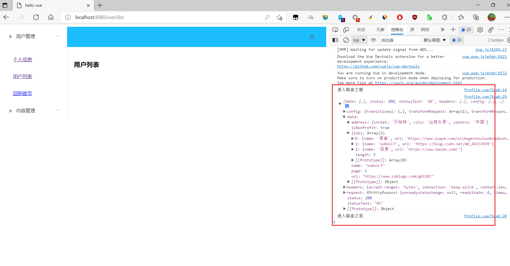Open the top context dropdown
The width and height of the screenshot is (510, 266).
point(359,40)
